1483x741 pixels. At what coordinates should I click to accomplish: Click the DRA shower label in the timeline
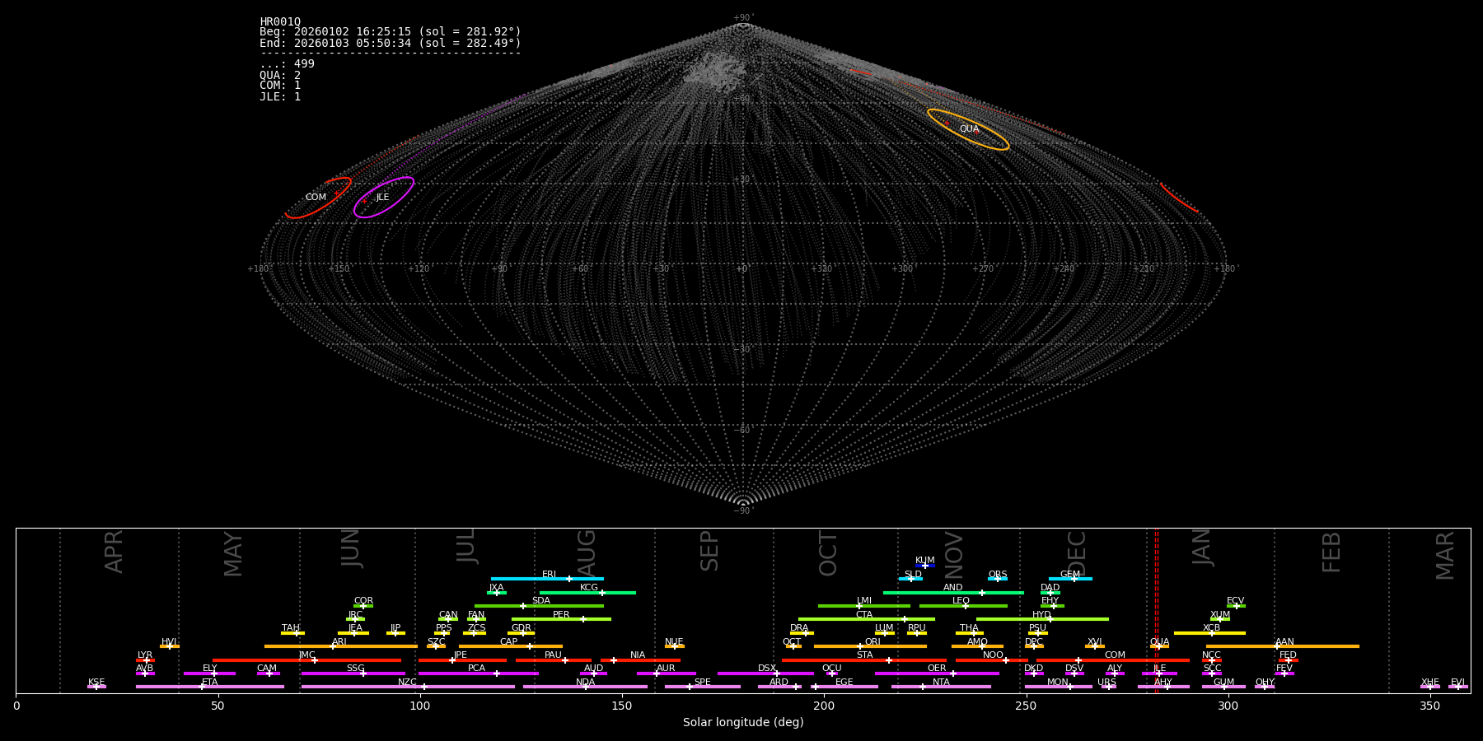pyautogui.click(x=799, y=628)
